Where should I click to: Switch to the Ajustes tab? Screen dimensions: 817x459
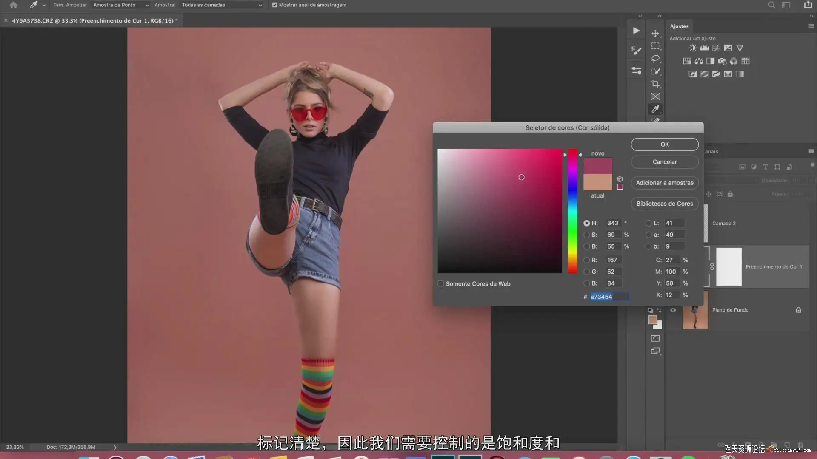pos(679,26)
